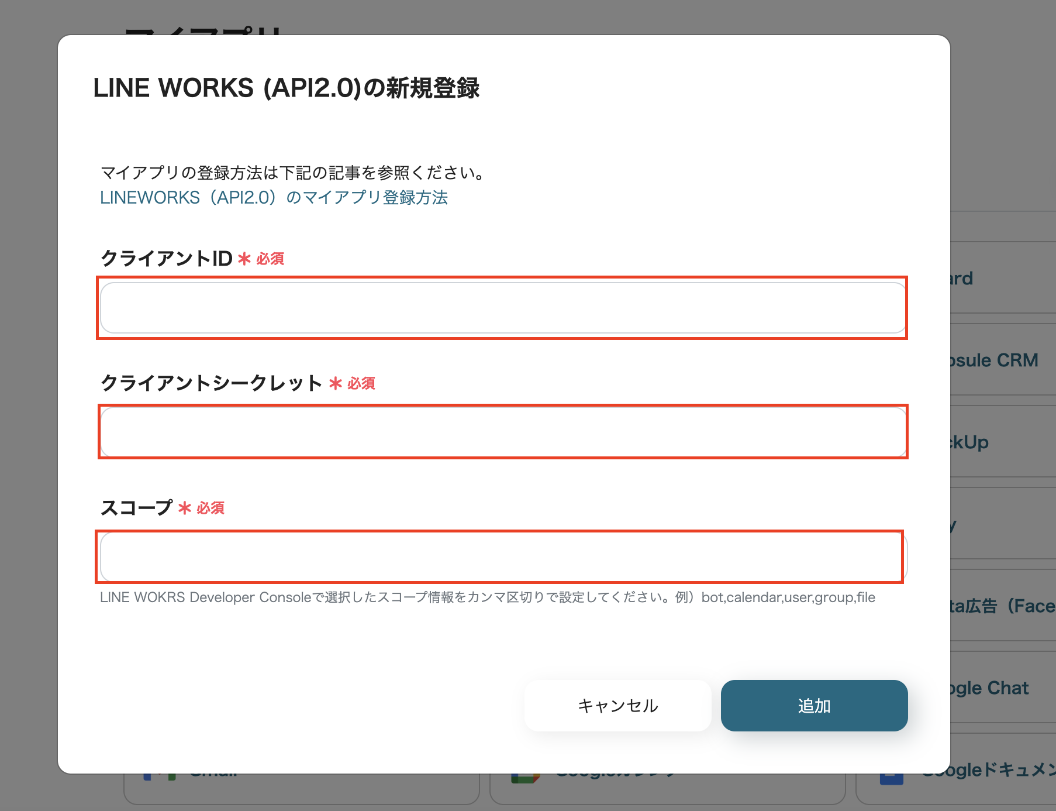
Task: Click the クライアントシークレット field label
Action: (x=211, y=383)
